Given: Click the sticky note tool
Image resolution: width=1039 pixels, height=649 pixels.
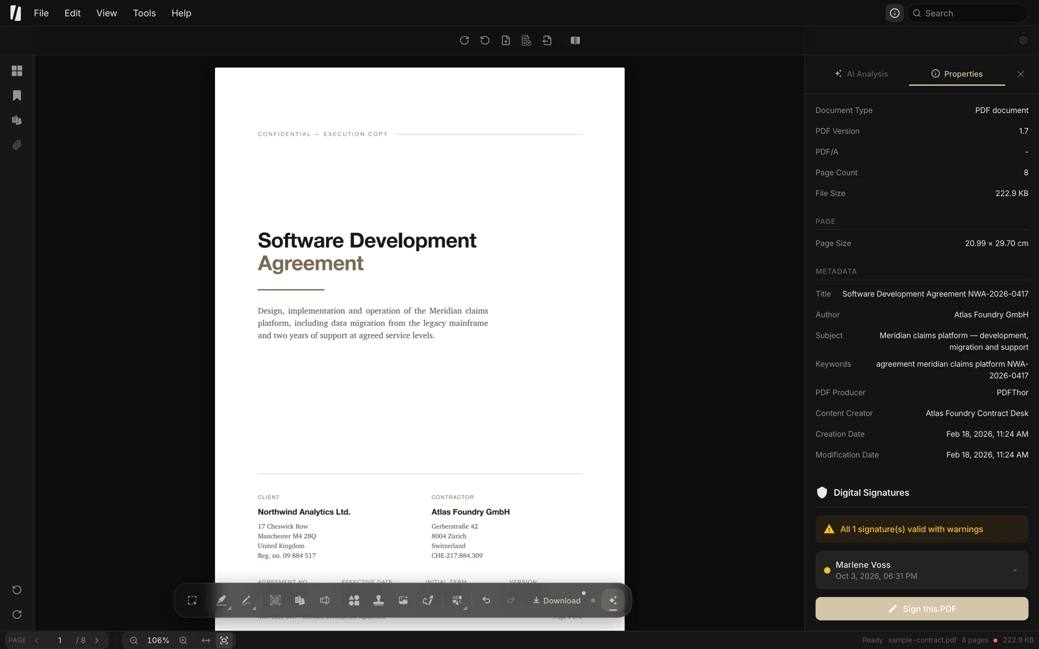Looking at the screenshot, I should click(x=300, y=600).
